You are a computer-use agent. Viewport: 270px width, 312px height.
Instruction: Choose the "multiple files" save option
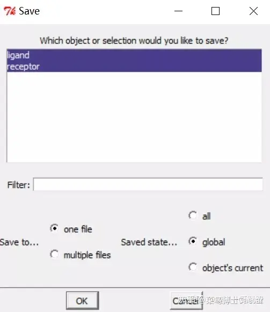click(x=80, y=255)
